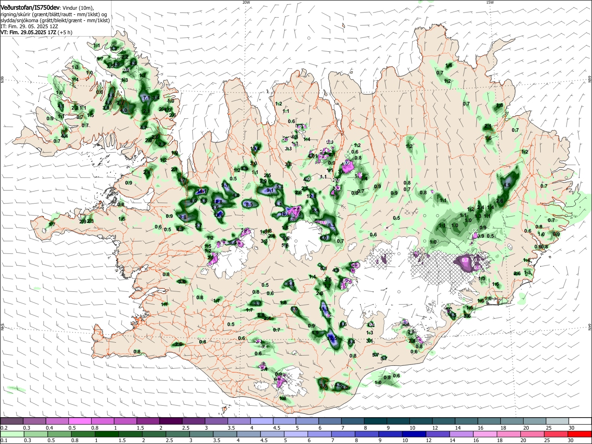592x444 pixels.
Task: Click the bright red 30 rain legend swatch
Action: tap(579, 434)
